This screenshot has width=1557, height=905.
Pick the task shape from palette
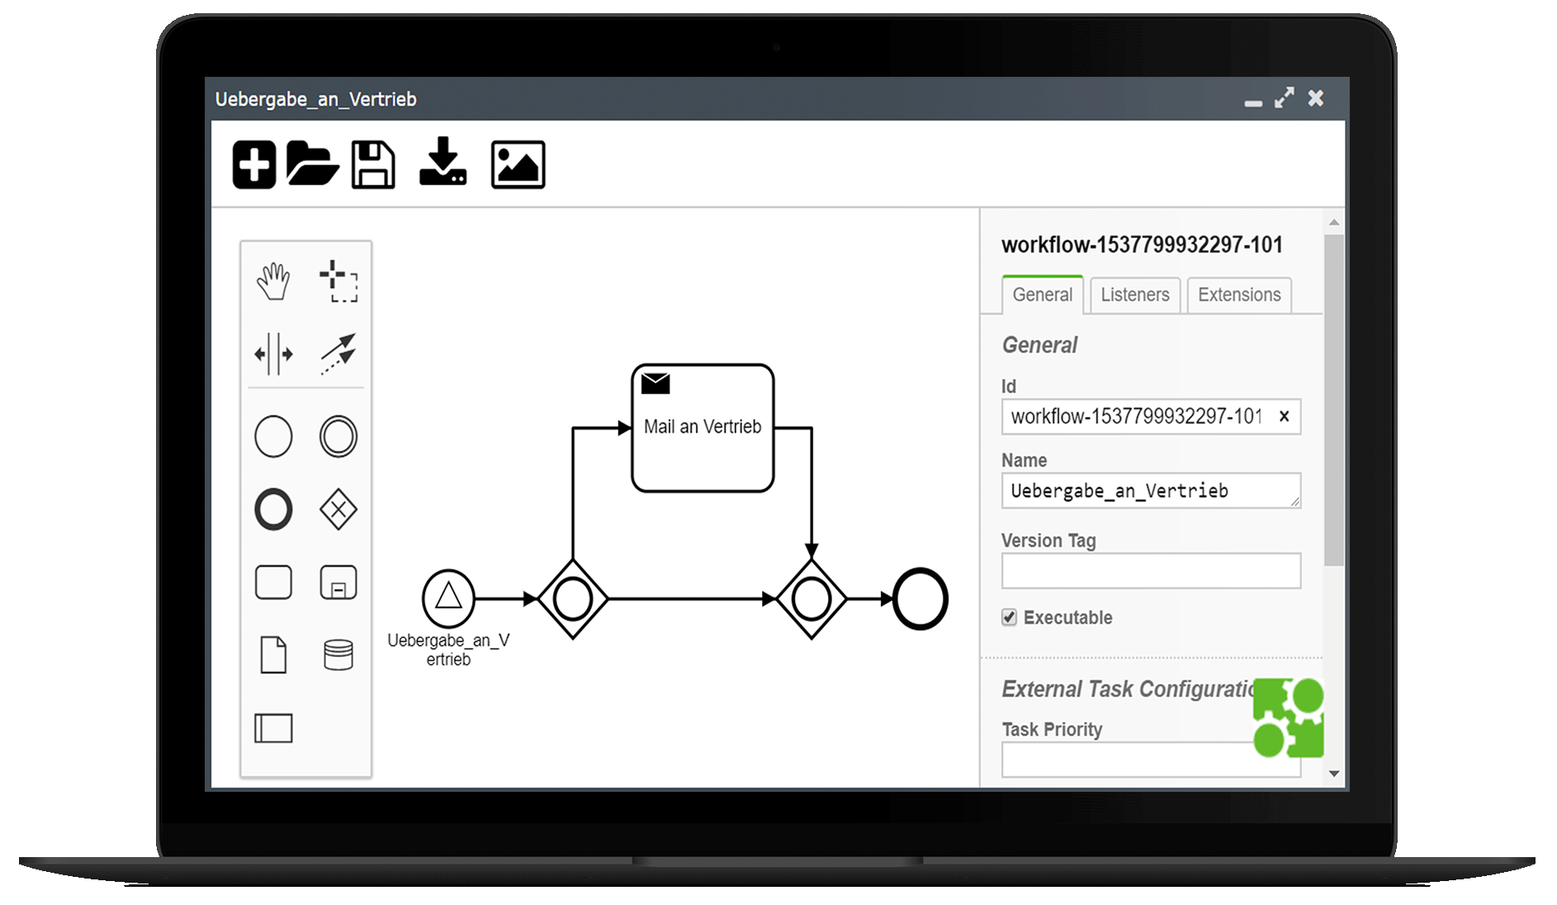click(273, 582)
